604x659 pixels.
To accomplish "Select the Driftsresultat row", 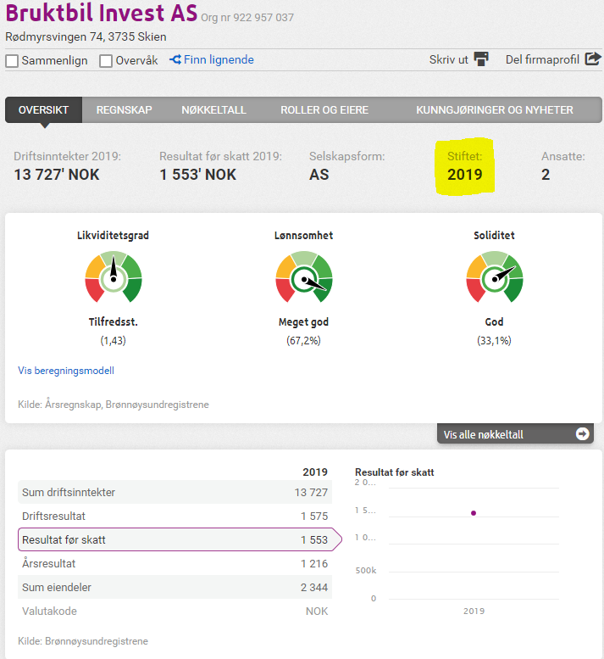I will [175, 517].
